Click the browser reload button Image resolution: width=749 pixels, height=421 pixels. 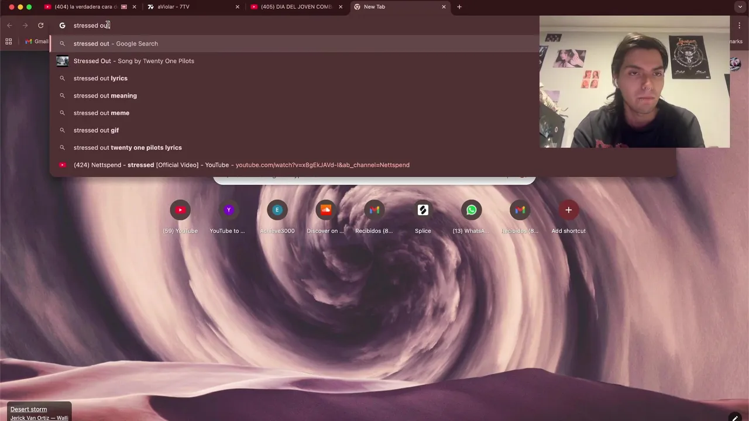coord(40,25)
